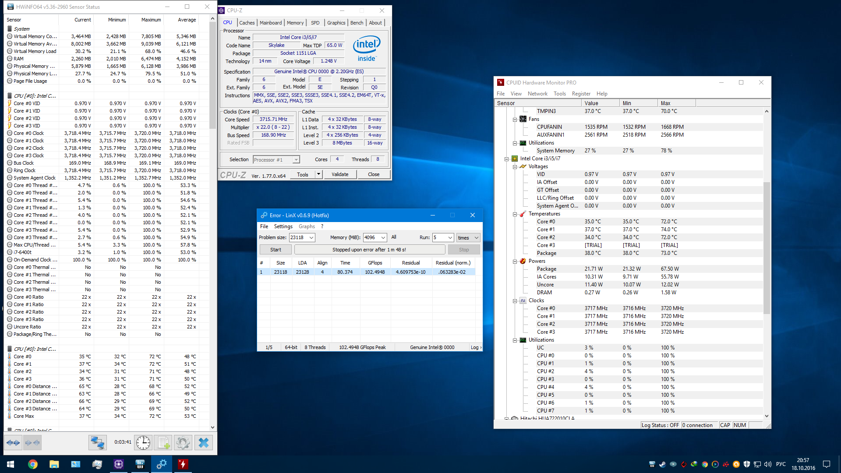Image resolution: width=841 pixels, height=473 pixels.
Task: Click HWiNFO logging sheet with plus button
Action: coord(164,443)
